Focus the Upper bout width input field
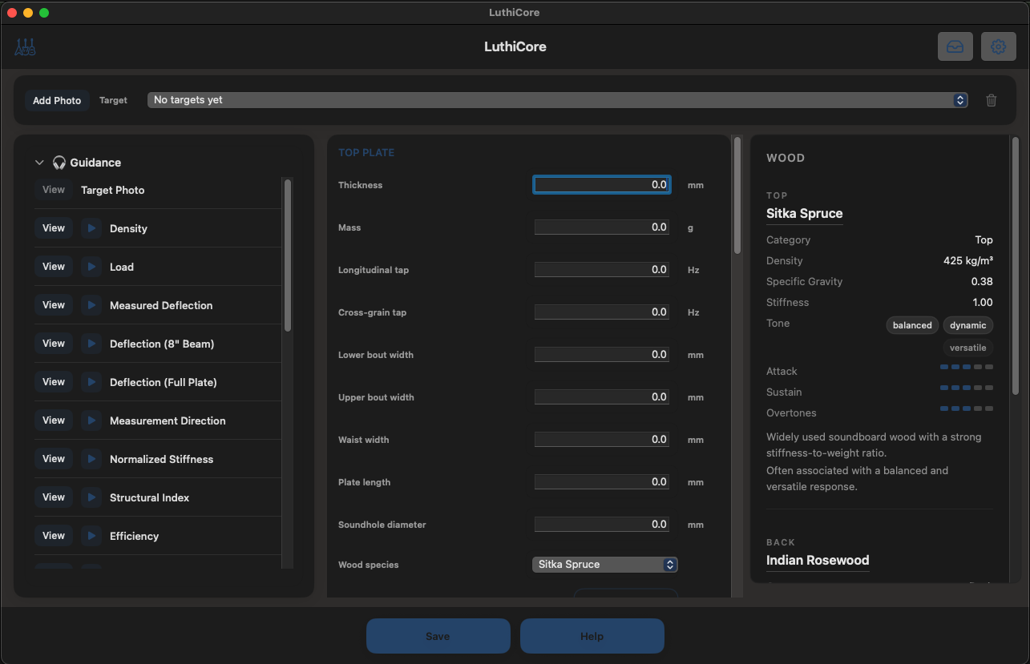 click(602, 397)
